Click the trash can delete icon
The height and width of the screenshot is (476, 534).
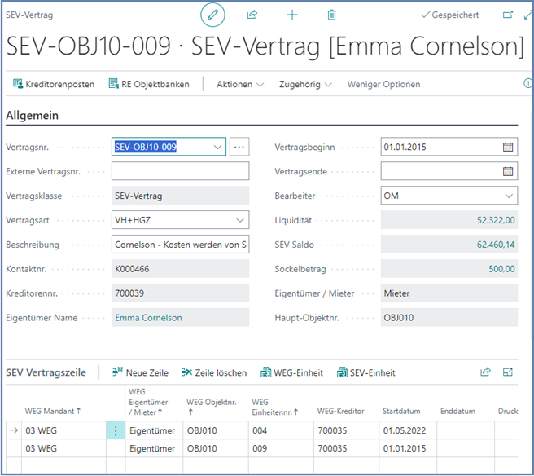[331, 15]
